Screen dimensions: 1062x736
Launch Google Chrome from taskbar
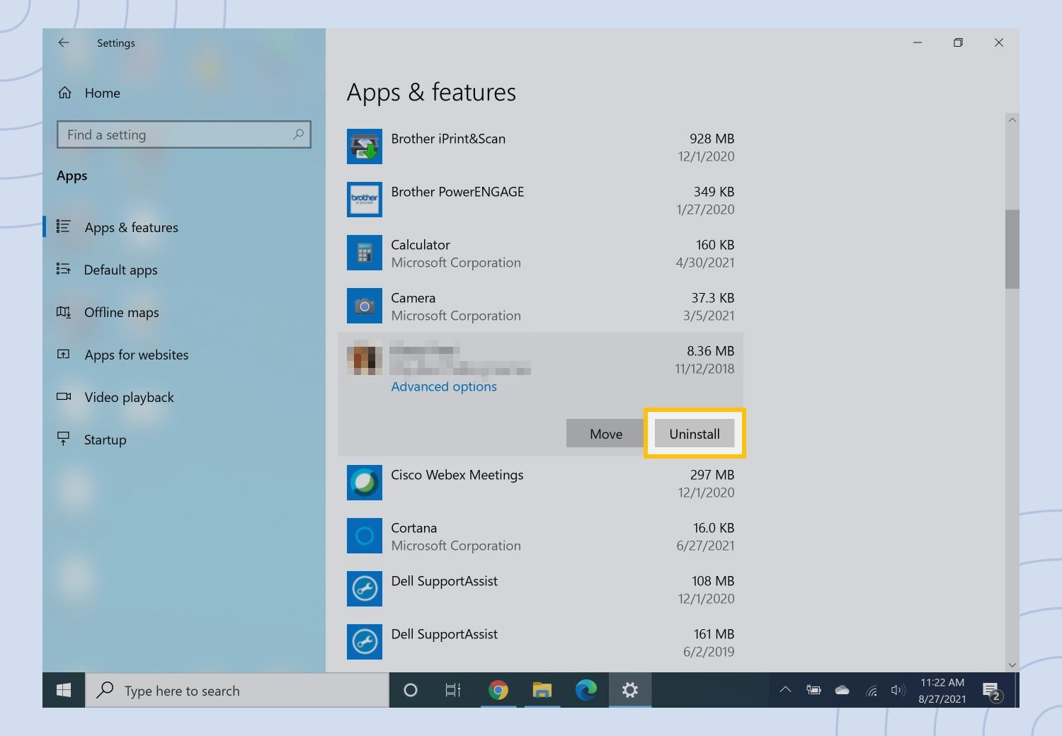pyautogui.click(x=498, y=690)
